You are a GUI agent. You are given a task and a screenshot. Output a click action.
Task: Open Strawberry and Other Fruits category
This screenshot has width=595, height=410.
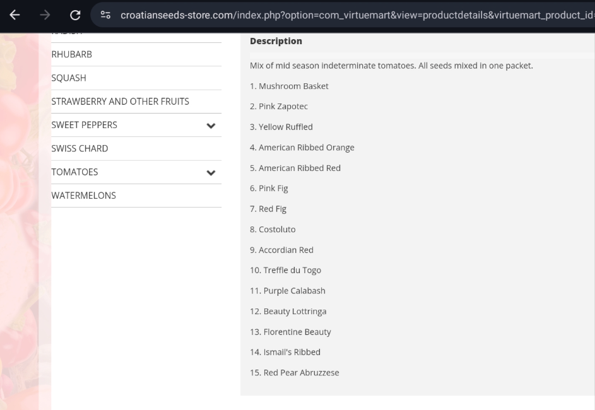[120, 101]
